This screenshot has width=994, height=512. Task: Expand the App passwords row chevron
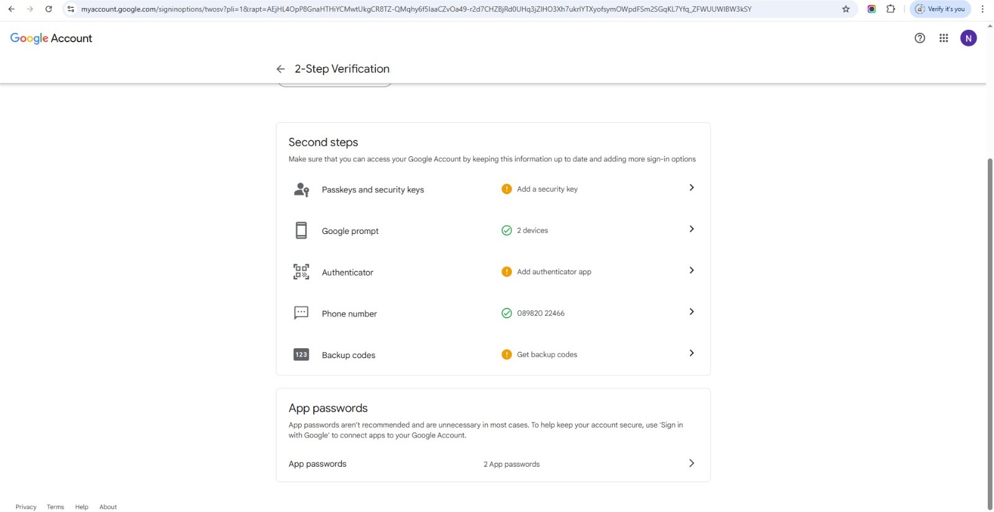tap(691, 463)
